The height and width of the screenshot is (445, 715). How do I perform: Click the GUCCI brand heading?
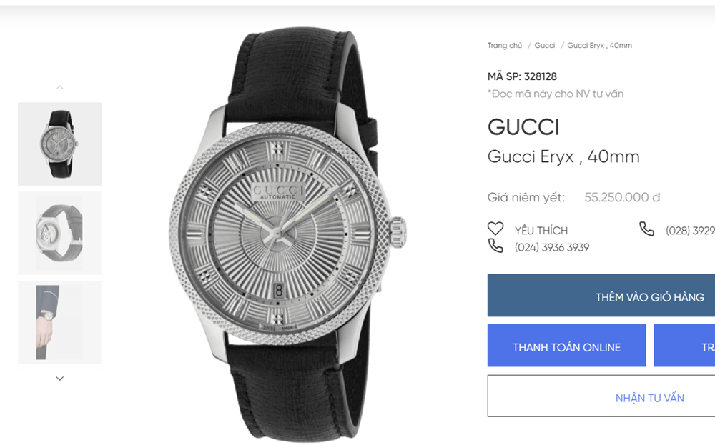point(523,127)
